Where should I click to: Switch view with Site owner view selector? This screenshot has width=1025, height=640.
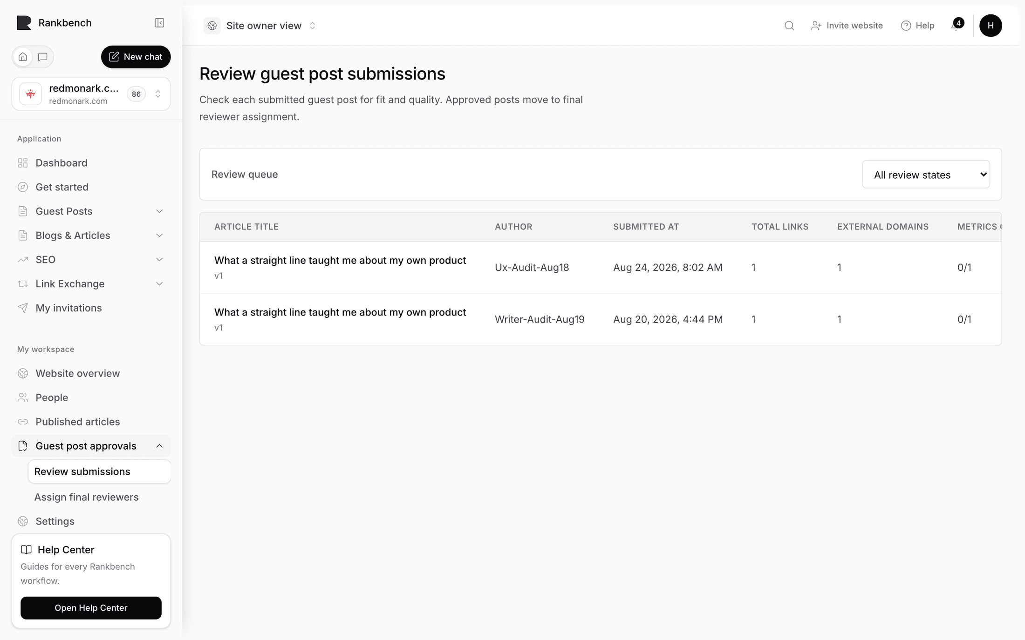[260, 26]
